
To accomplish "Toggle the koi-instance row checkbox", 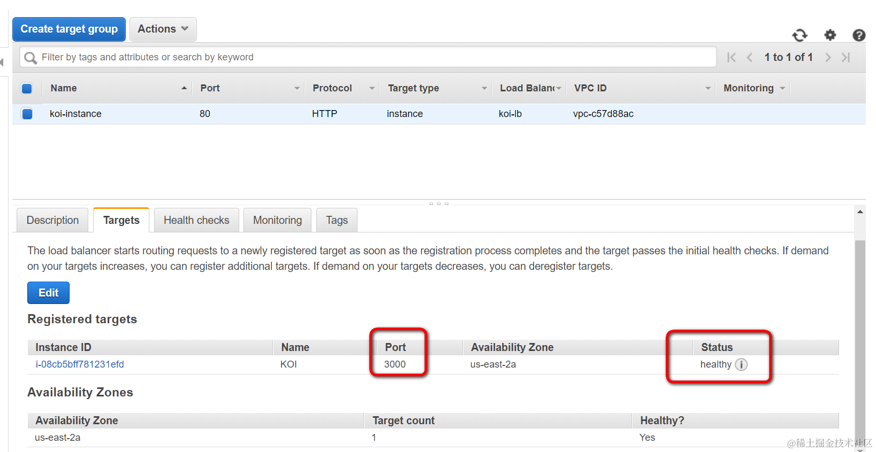I will [x=27, y=114].
